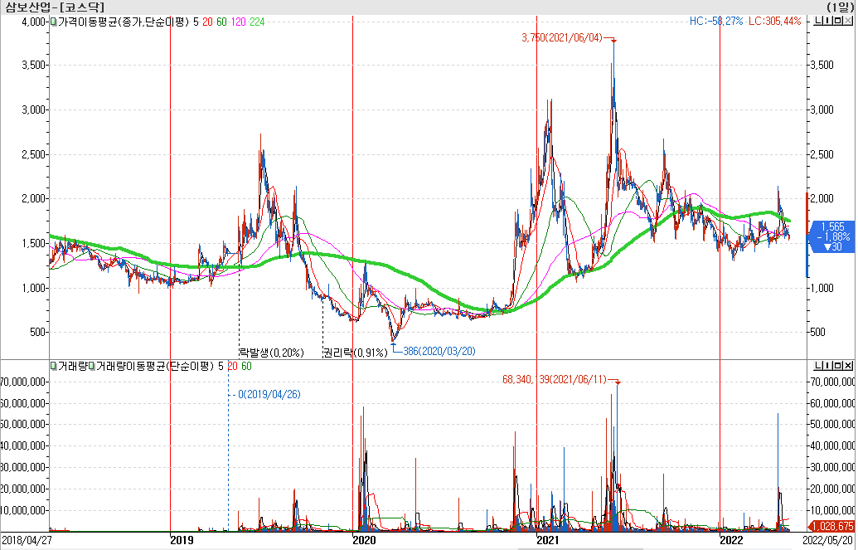Click the start date 2018/04/27 label
Viewport: 858px width, 550px height.
[26, 541]
